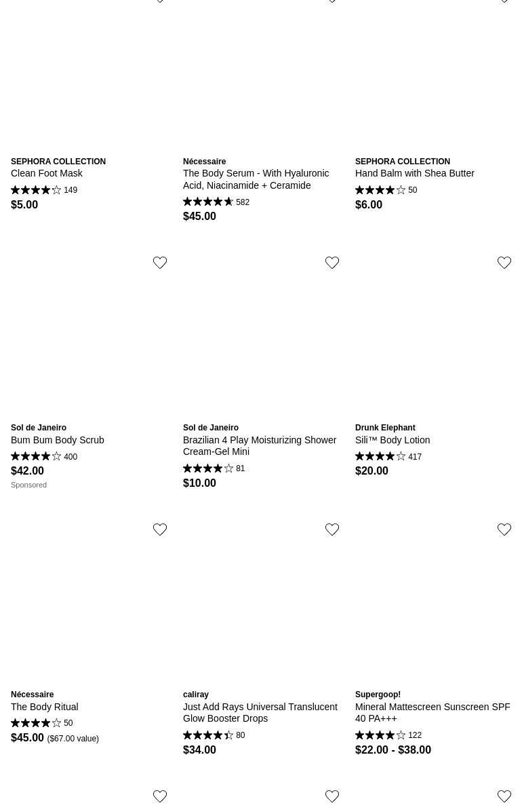Open Mineral Mattescreen Sunscreen SPF 40 link
Viewport: 522px width, 812px height.
click(x=433, y=712)
